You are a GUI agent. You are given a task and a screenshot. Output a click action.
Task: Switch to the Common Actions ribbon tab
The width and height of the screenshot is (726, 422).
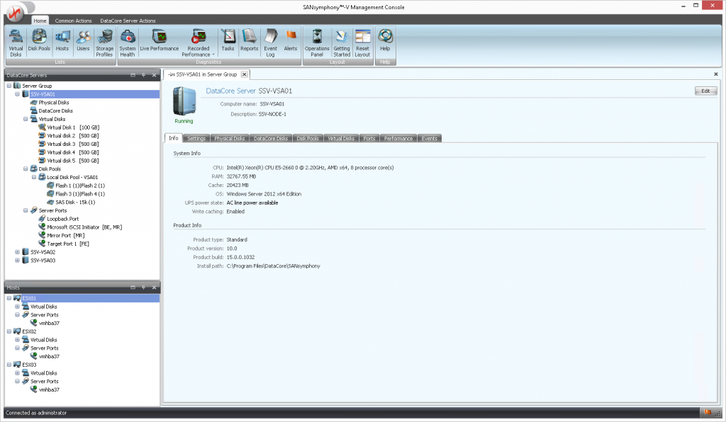tap(74, 21)
